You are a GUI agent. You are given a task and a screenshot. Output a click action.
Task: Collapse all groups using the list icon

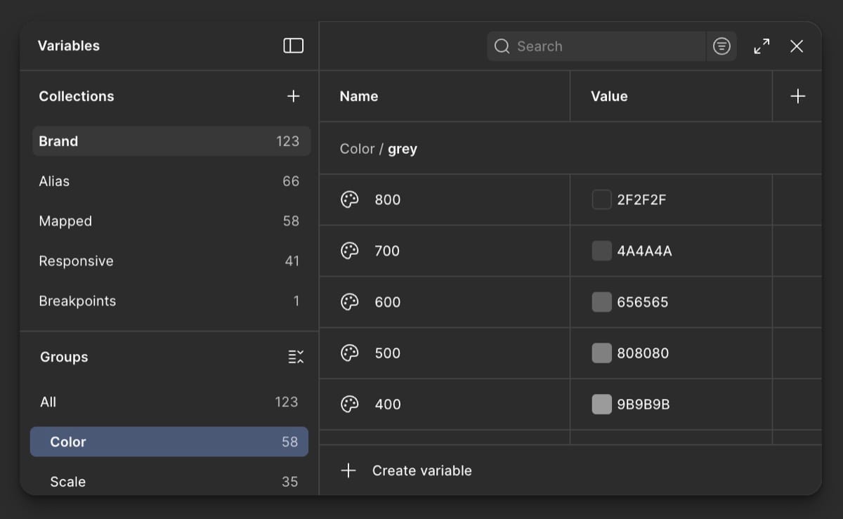click(x=296, y=357)
